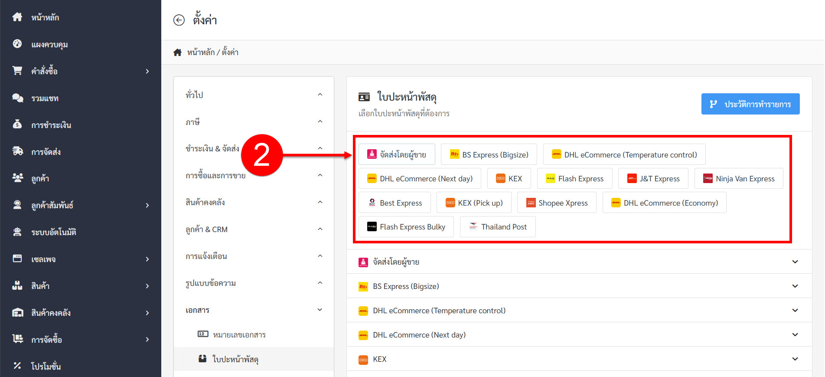
Task: Click the สินค้า boxes icon
Action: click(x=17, y=285)
